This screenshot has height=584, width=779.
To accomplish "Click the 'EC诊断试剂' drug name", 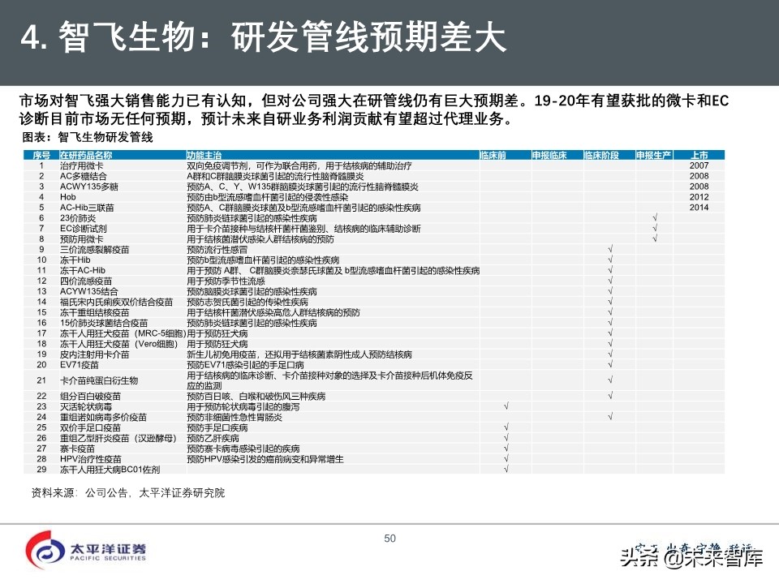I will coord(83,229).
